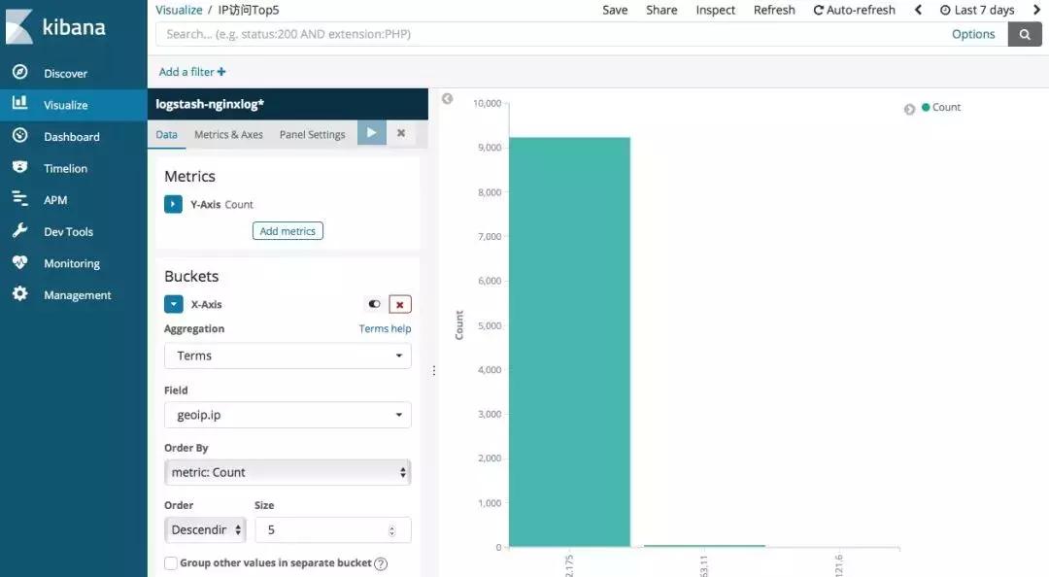
Task: Switch to the Metrics & Axes tab
Action: click(228, 133)
